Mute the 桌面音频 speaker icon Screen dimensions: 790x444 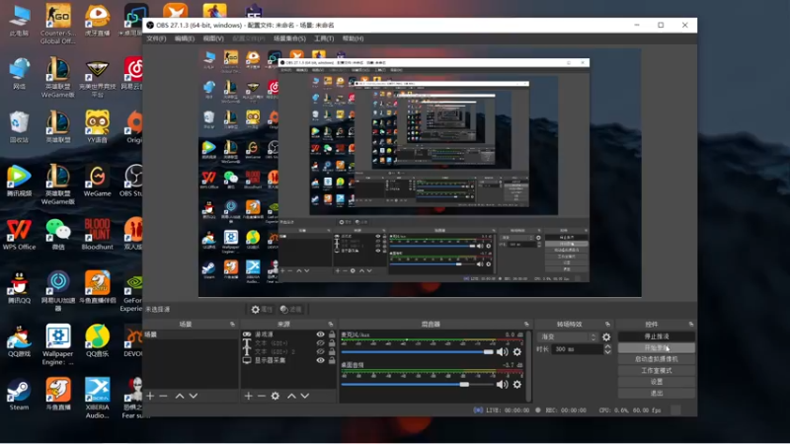(x=503, y=385)
